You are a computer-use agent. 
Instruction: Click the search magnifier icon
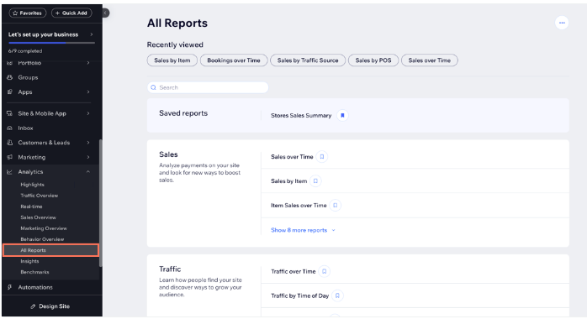click(153, 87)
